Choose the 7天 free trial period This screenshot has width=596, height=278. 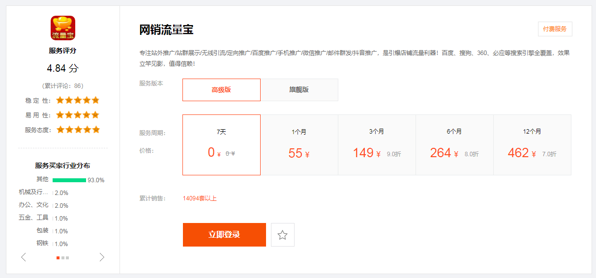tap(221, 145)
